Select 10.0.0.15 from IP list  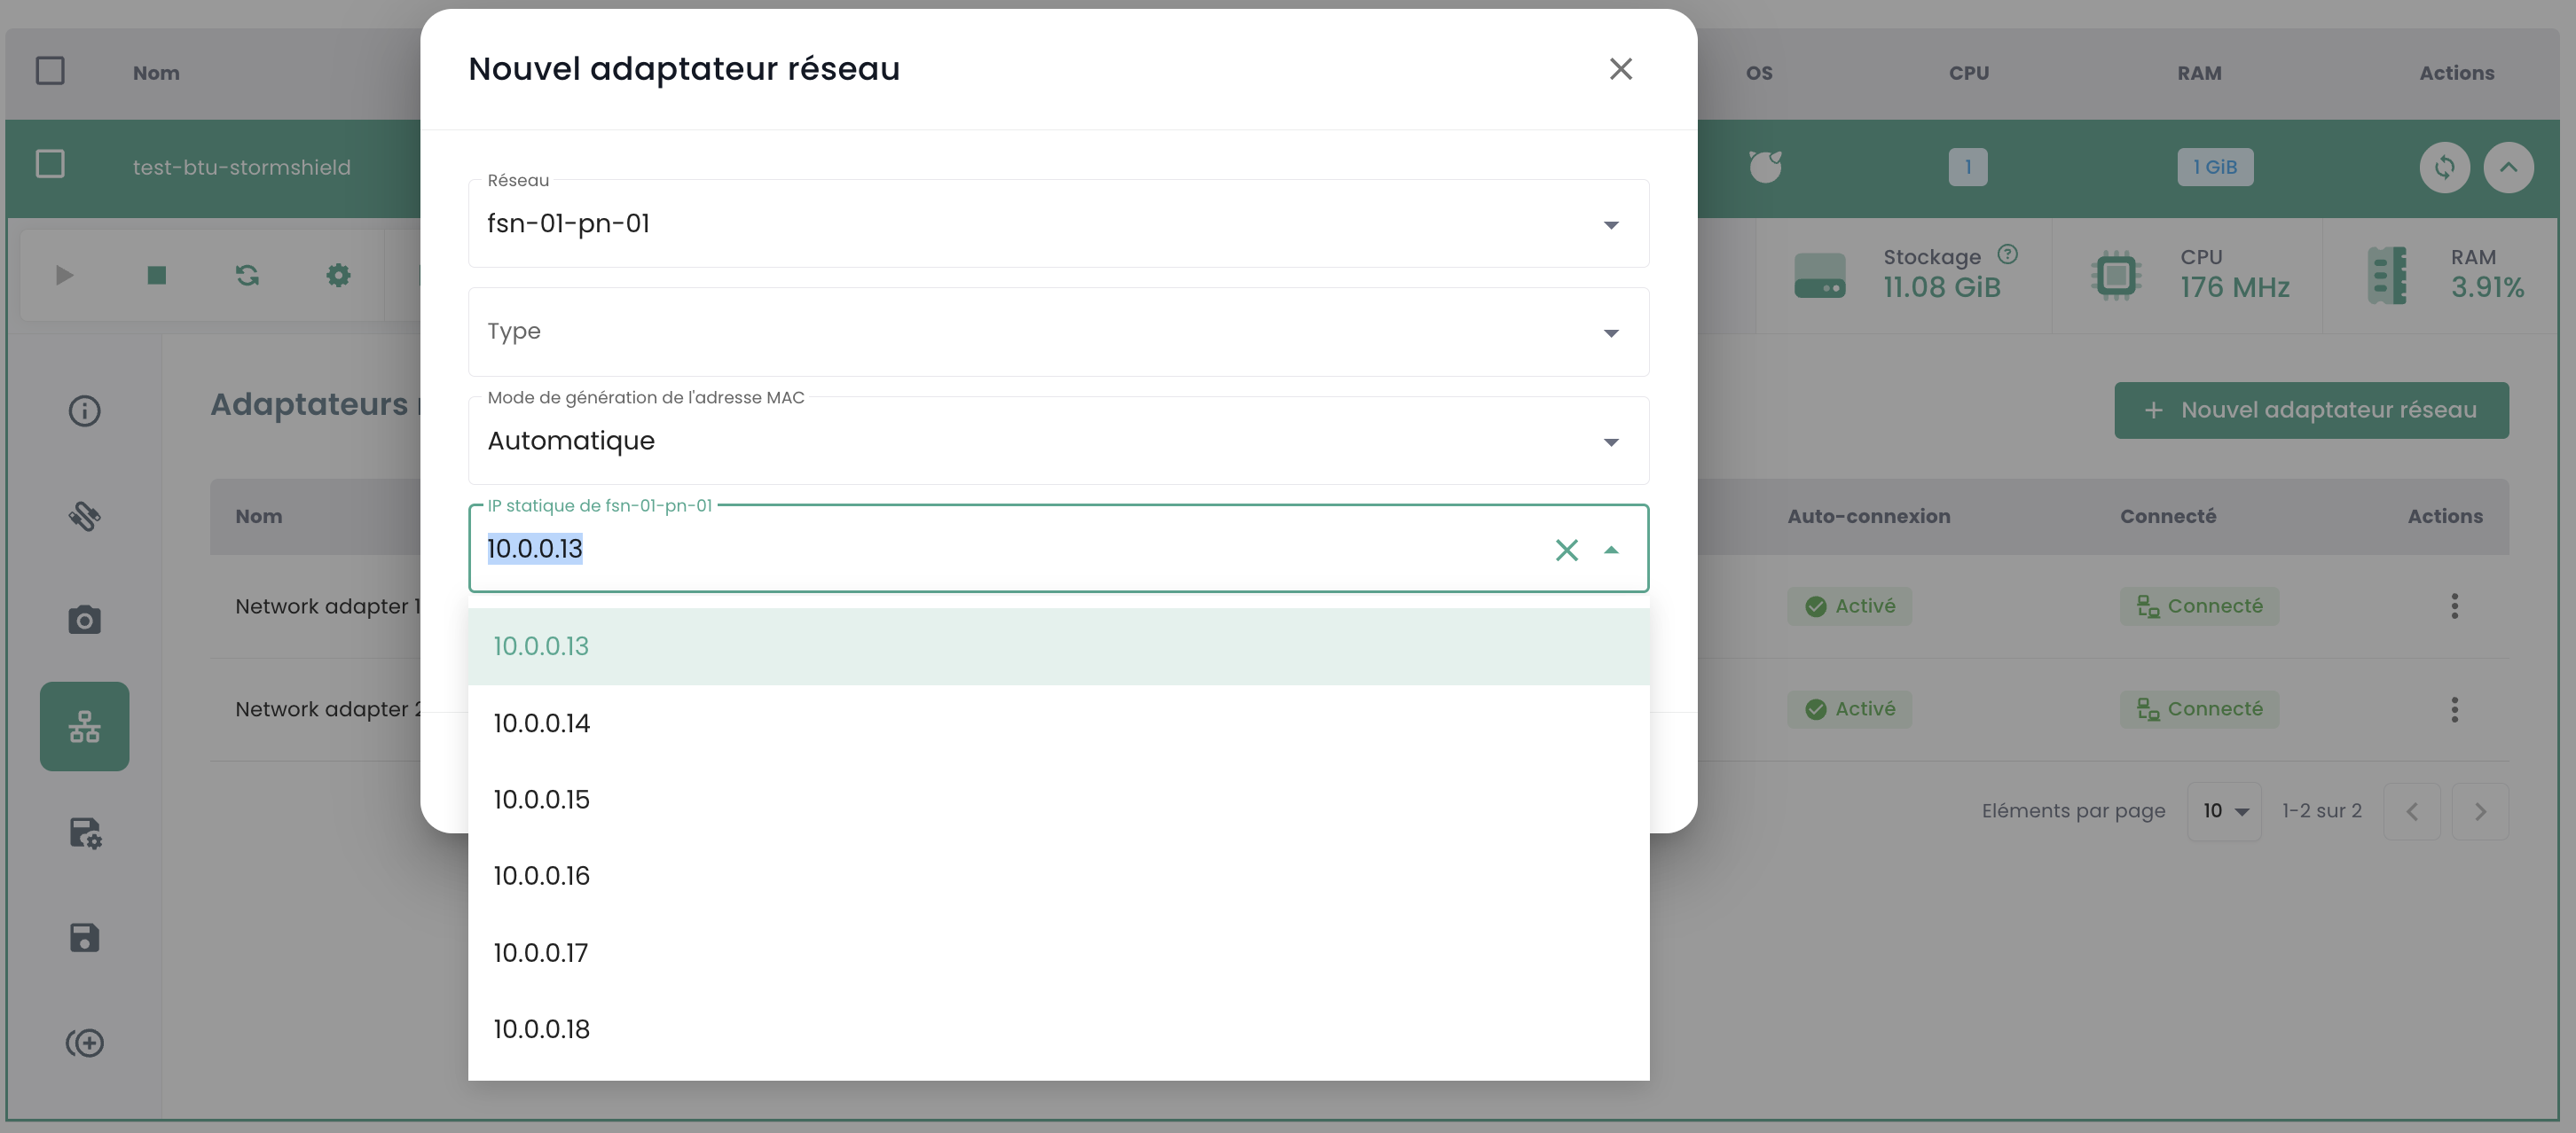coord(542,800)
